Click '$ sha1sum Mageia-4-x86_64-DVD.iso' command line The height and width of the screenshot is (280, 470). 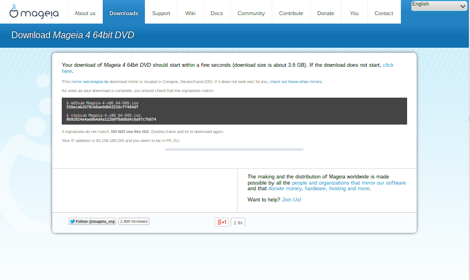[103, 115]
